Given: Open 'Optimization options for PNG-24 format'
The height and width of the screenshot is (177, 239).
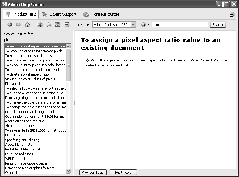Looking at the screenshot, I should (x=34, y=116).
